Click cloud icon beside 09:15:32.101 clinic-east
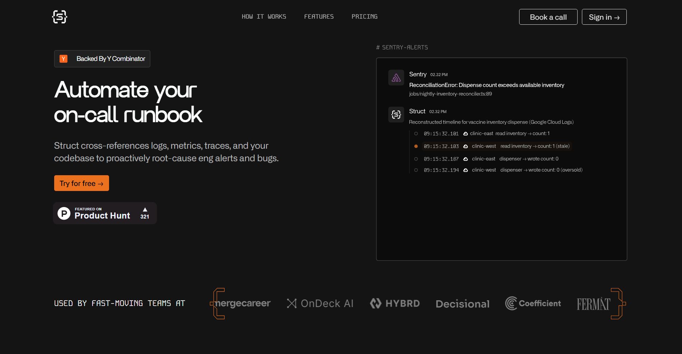The height and width of the screenshot is (354, 682). point(465,134)
